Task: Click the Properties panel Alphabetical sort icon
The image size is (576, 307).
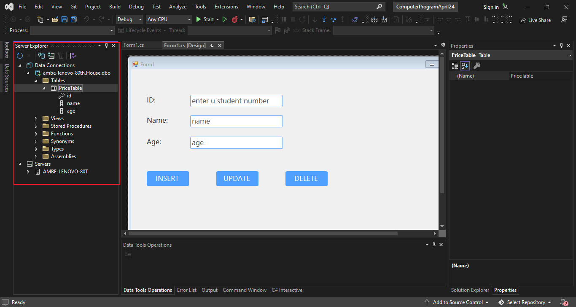Action: tap(464, 65)
